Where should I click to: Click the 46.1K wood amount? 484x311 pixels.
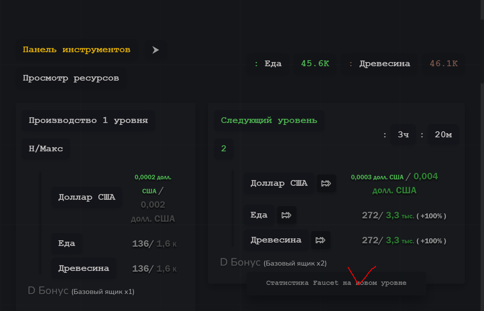point(444,64)
